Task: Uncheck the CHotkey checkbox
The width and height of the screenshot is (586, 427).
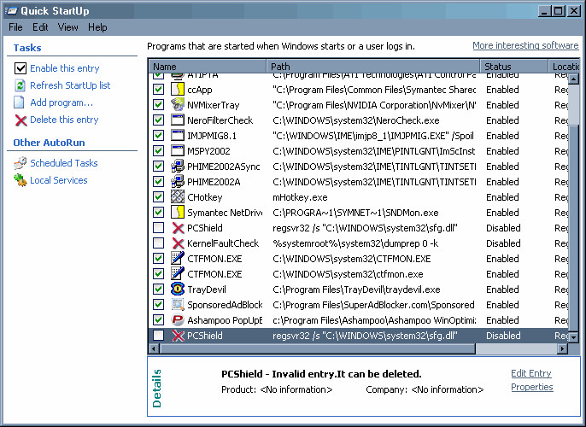Action: tap(159, 197)
